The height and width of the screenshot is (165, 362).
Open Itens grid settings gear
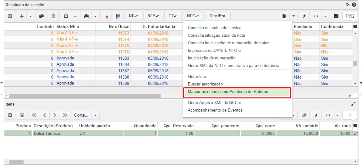point(10,115)
